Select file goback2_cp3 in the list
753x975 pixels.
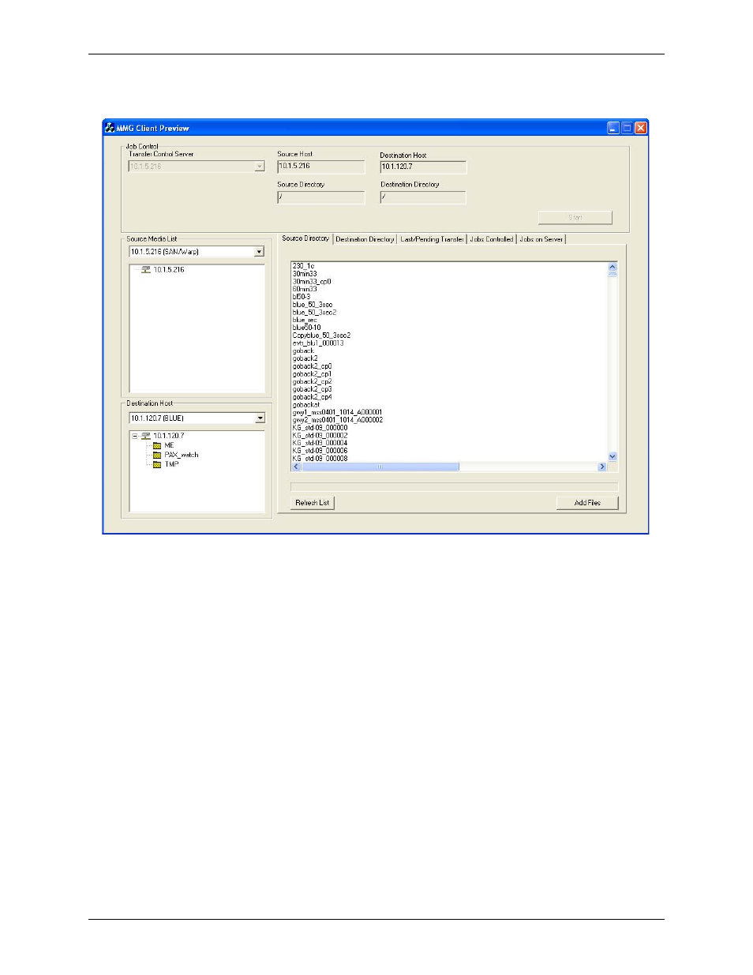(313, 389)
